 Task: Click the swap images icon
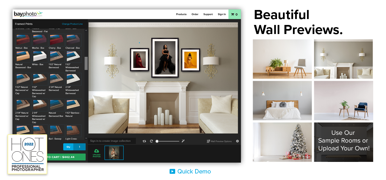(x=144, y=141)
